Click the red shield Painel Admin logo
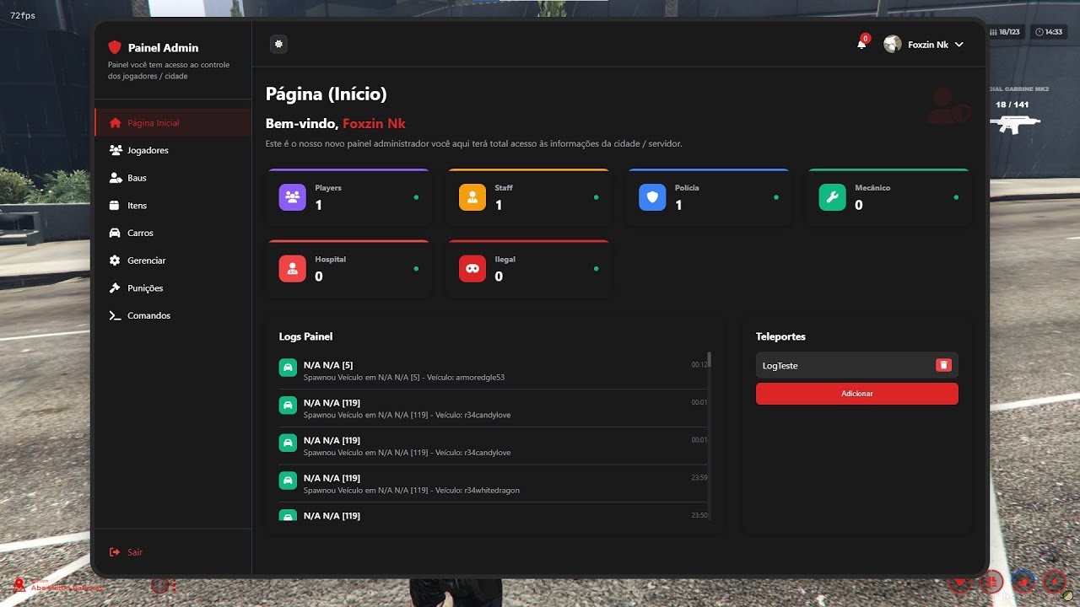Viewport: 1080px width, 607px height. (115, 48)
